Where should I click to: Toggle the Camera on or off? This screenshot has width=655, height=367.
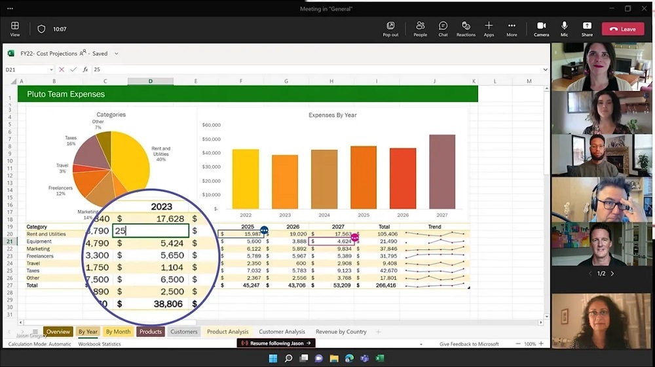coord(541,28)
